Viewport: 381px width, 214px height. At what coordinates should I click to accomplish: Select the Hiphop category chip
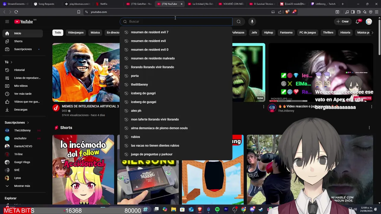[268, 32]
